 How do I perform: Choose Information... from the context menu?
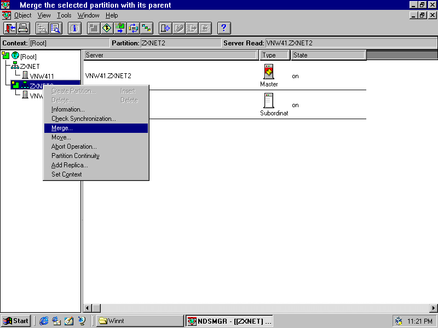tap(96, 110)
